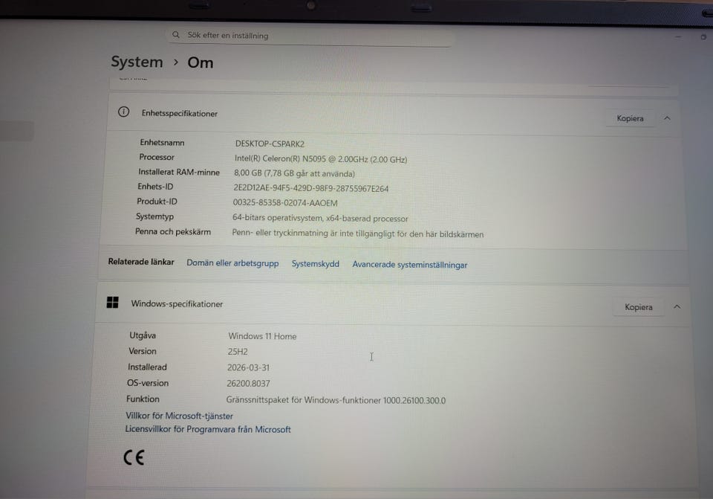This screenshot has height=499, width=713.
Task: Open Licensvillkor för Programvara från Microsoft
Action: click(x=208, y=429)
